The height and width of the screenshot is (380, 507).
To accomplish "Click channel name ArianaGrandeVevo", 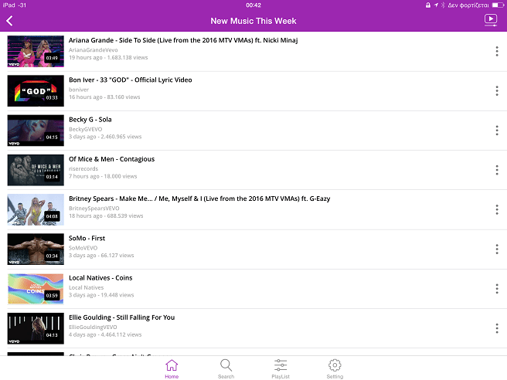I will point(93,50).
